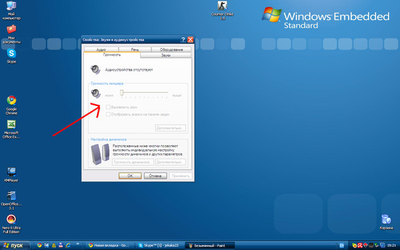Click the speakers picture in Настройка динамиков

tap(100, 154)
